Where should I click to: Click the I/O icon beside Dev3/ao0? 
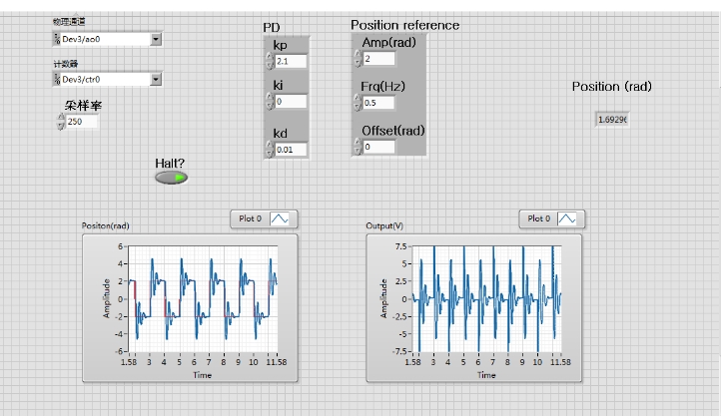pyautogui.click(x=57, y=39)
